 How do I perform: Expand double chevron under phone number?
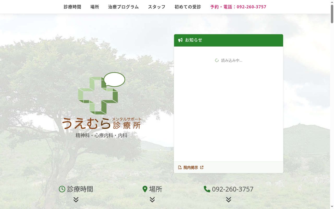229,200
